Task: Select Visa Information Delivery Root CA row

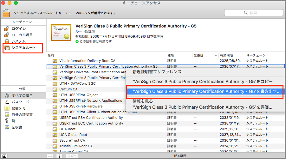Action: click(x=166, y=61)
